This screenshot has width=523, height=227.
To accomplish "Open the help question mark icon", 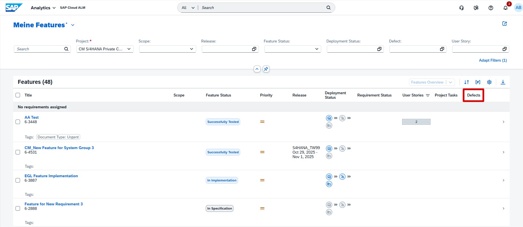I will click(491, 8).
